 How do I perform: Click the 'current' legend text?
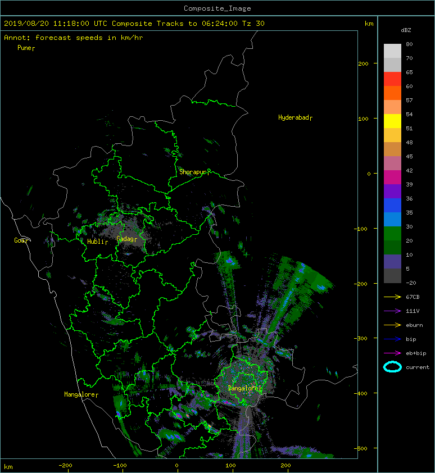(418, 367)
